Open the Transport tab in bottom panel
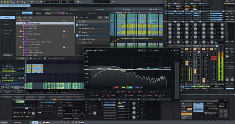235x124 pixels. tap(18, 97)
